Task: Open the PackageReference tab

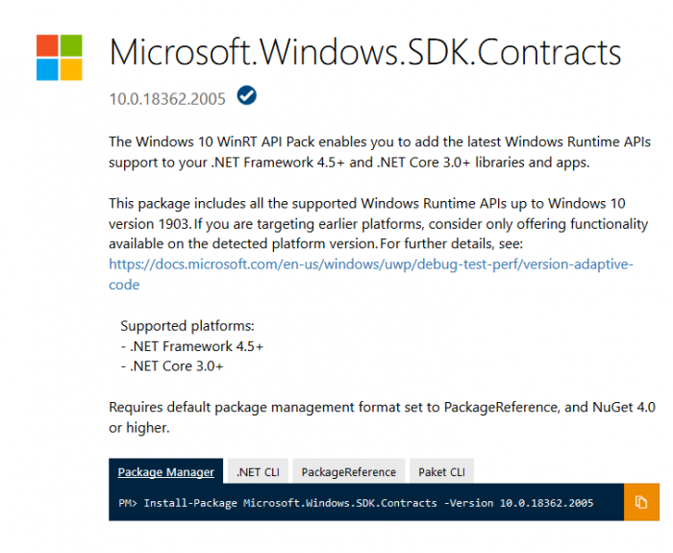Action: [x=348, y=472]
